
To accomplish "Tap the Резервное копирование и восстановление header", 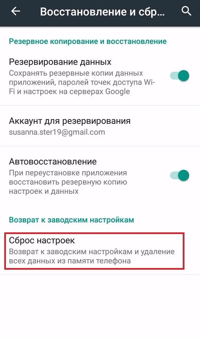I will click(88, 41).
